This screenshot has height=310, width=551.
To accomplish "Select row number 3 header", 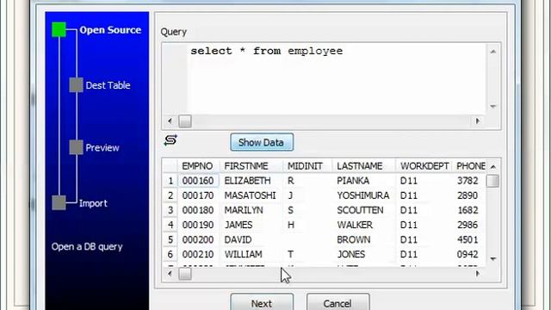I will (x=170, y=210).
